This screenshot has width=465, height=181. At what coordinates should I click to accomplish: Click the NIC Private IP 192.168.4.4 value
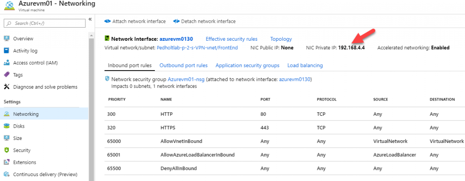tap(351, 48)
